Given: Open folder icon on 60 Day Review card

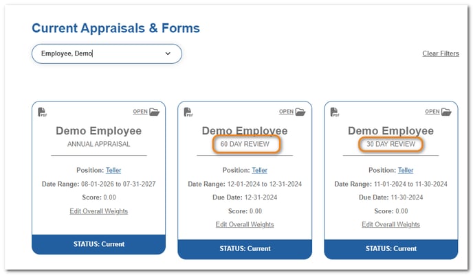Looking at the screenshot, I should [x=300, y=112].
